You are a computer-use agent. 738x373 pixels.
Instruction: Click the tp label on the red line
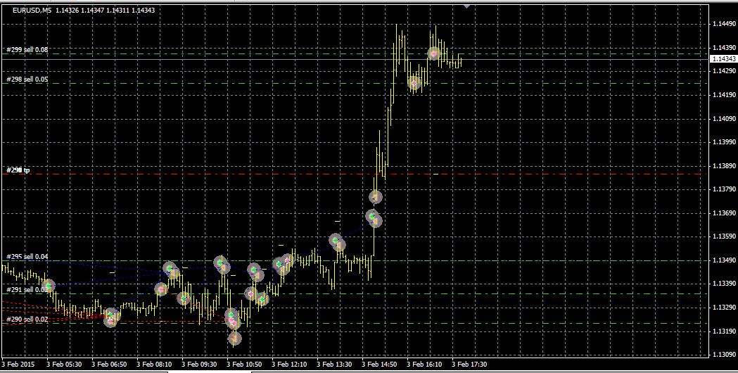click(18, 170)
